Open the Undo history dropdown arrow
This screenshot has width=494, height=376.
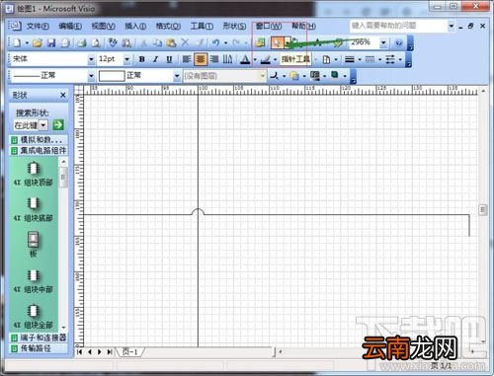point(225,42)
